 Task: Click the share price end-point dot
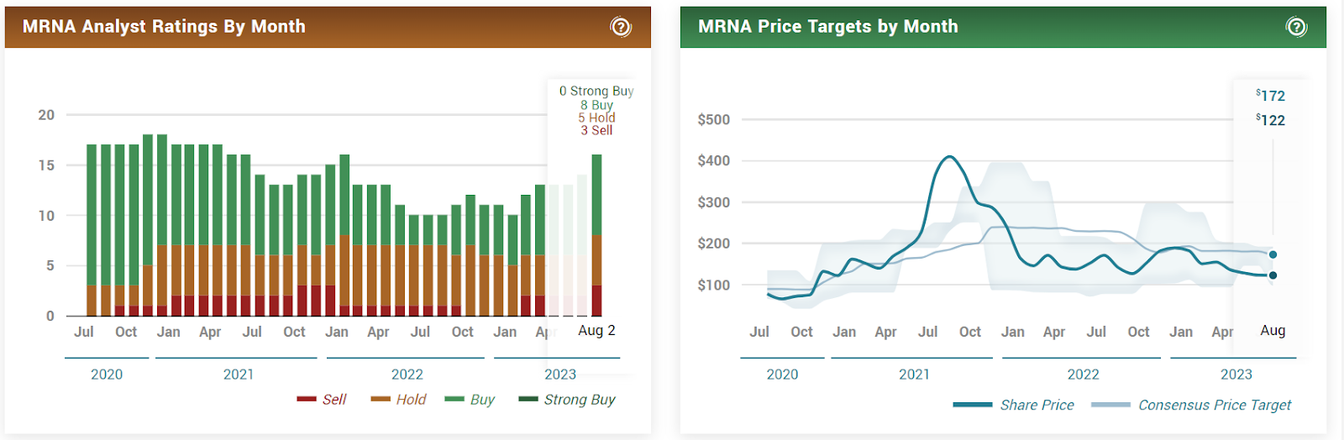[1273, 275]
